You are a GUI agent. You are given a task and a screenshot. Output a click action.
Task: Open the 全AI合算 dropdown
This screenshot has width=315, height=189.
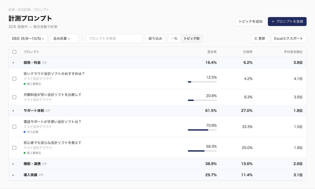[x=64, y=38]
